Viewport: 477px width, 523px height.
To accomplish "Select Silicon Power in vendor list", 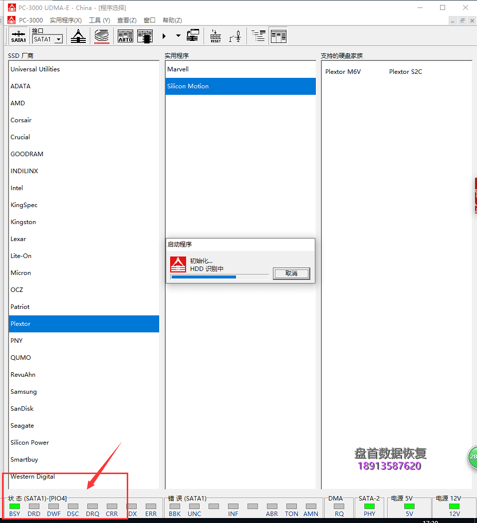I will pyautogui.click(x=84, y=443).
